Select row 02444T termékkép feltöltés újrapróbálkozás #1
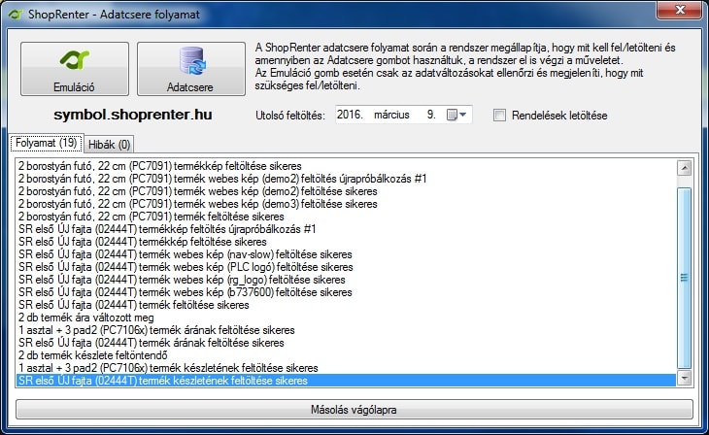Viewport: 709px width, 435px height. tap(346, 229)
